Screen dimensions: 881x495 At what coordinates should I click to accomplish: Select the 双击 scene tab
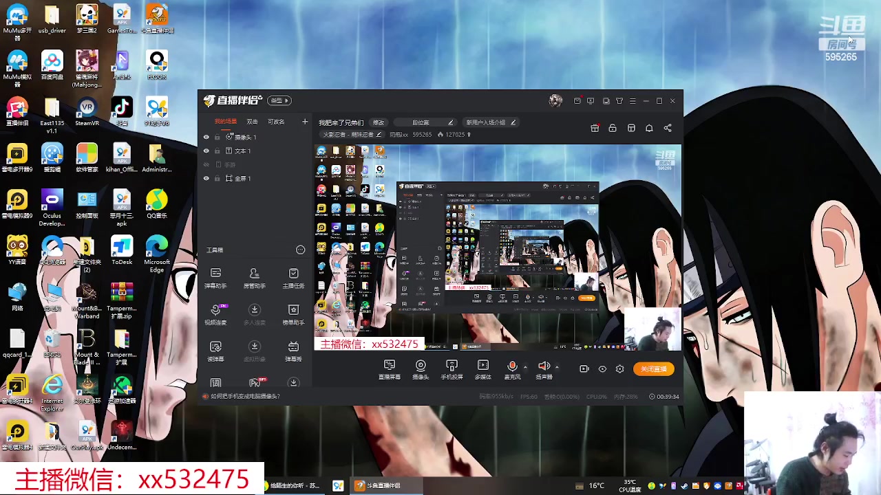point(252,122)
